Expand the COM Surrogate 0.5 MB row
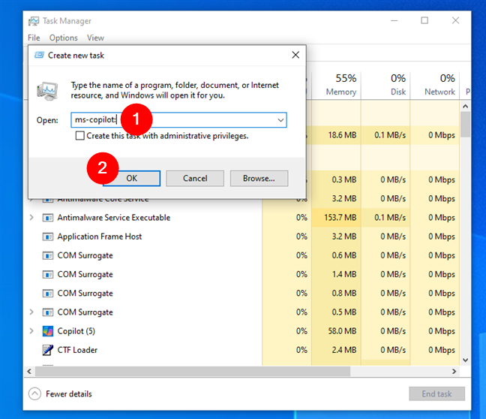The height and width of the screenshot is (419, 486). coord(31,312)
